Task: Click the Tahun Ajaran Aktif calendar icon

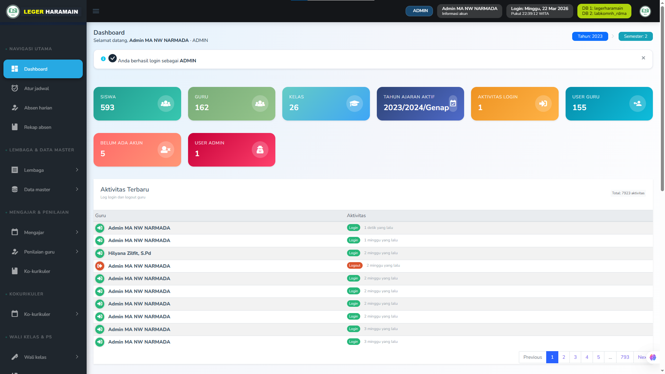Action: click(453, 103)
